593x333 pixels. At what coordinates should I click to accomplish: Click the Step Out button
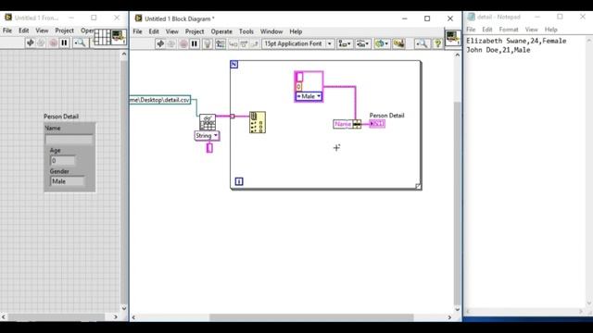[255, 44]
